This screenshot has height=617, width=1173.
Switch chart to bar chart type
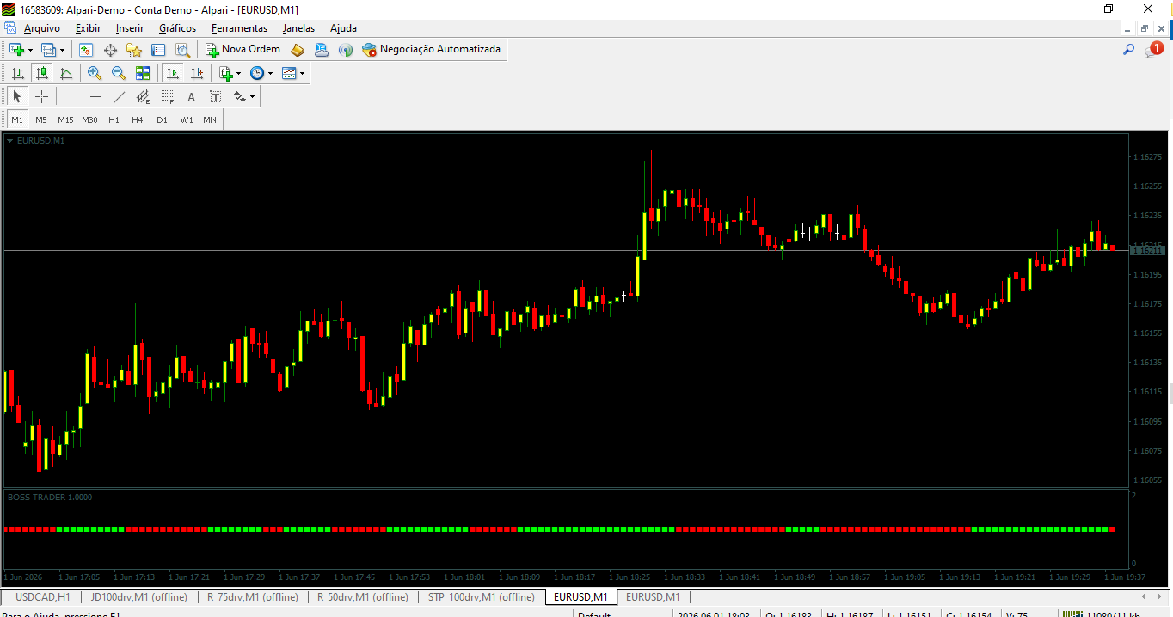click(17, 73)
